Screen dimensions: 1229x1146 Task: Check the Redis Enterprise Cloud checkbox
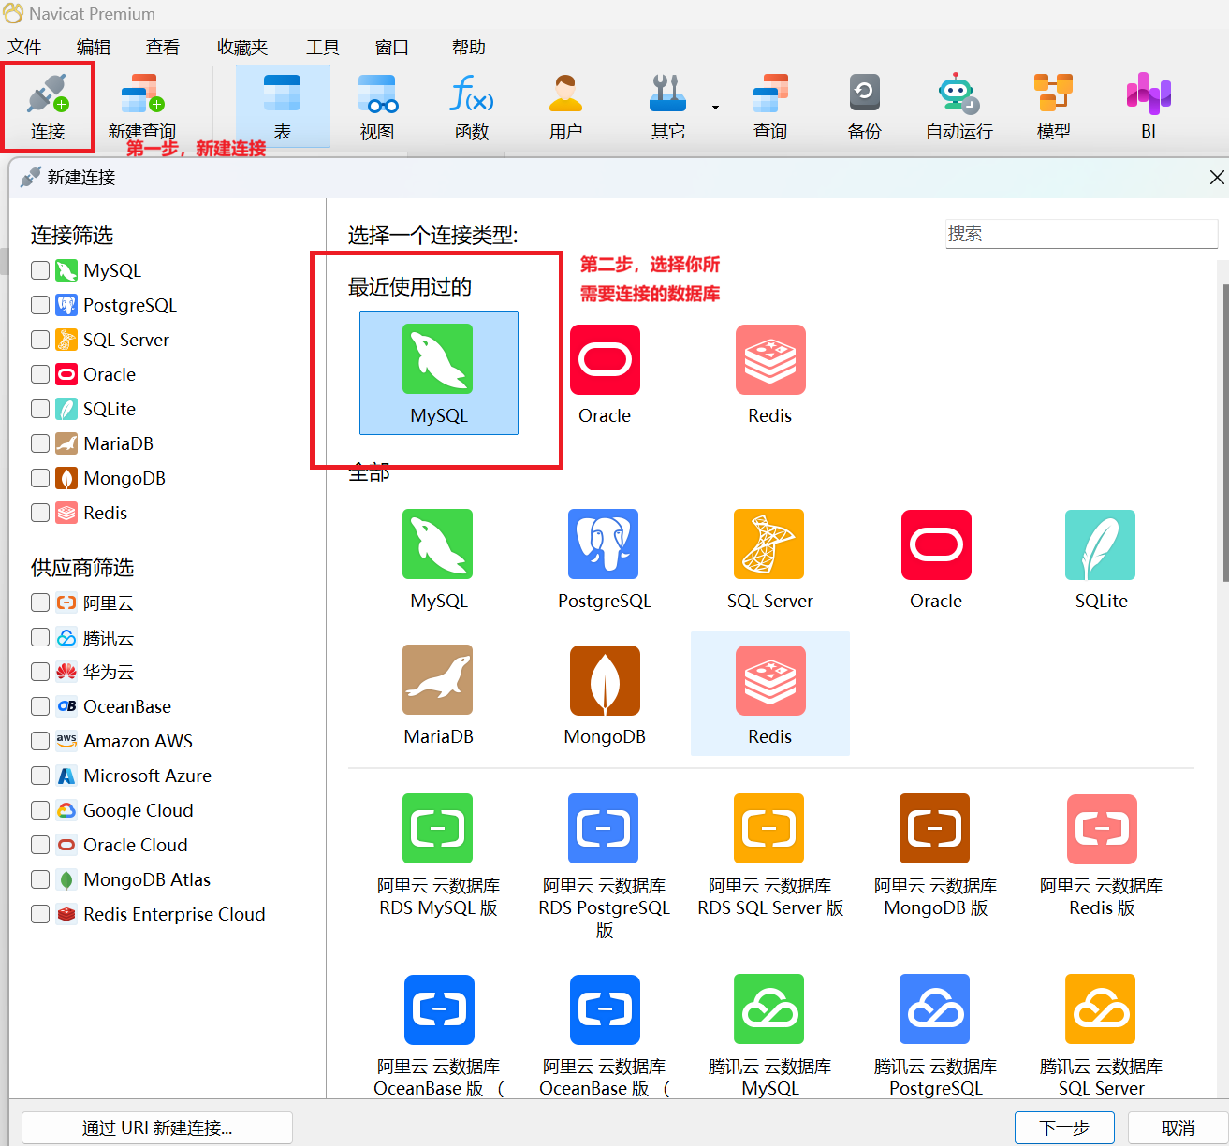[40, 914]
